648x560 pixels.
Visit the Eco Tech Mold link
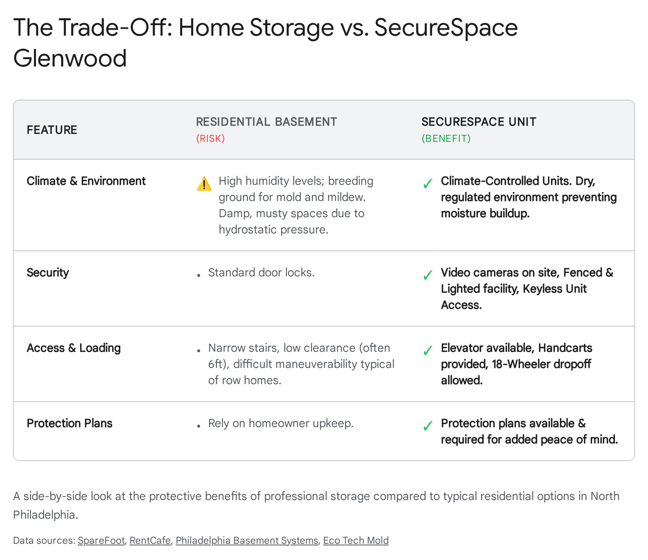click(356, 541)
